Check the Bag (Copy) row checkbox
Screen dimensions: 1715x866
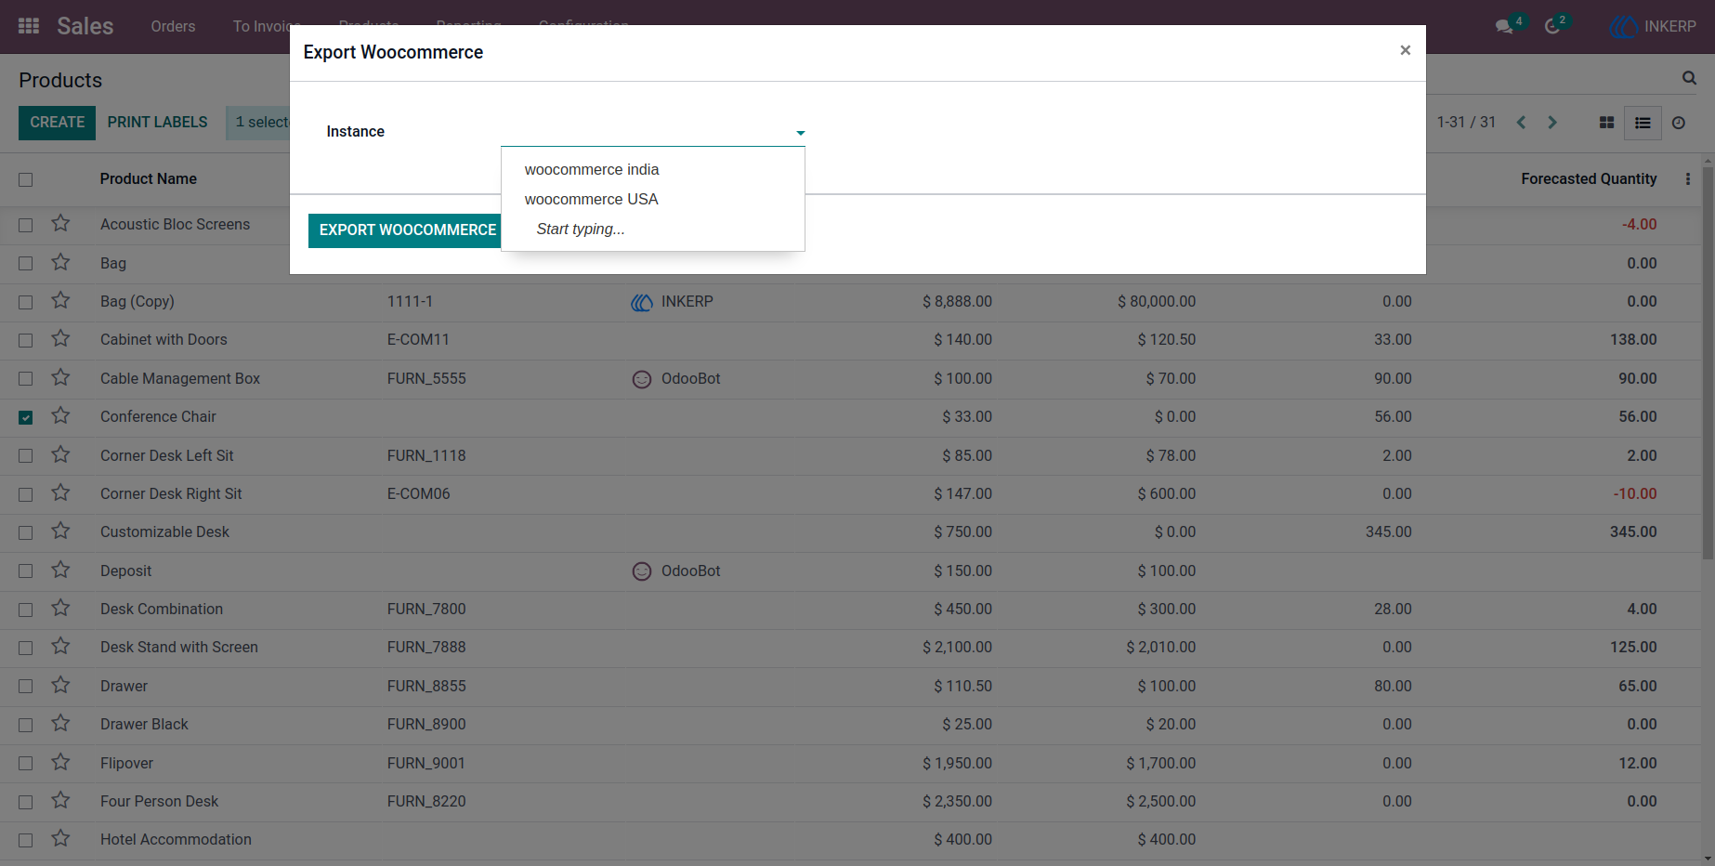coord(26,302)
